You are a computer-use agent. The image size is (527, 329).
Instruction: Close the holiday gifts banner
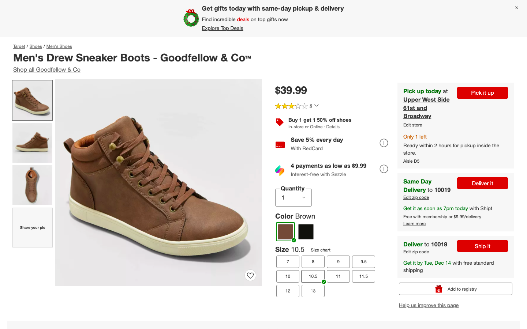pos(517,8)
